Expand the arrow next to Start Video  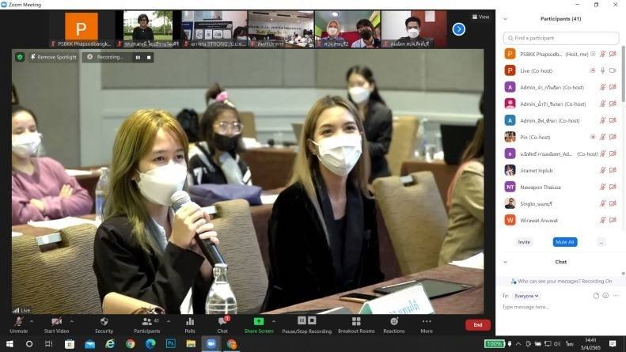click(72, 321)
